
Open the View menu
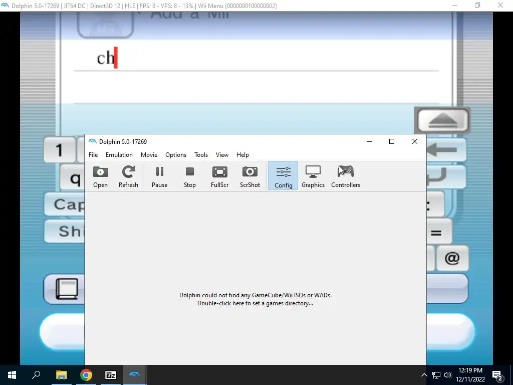tap(222, 155)
